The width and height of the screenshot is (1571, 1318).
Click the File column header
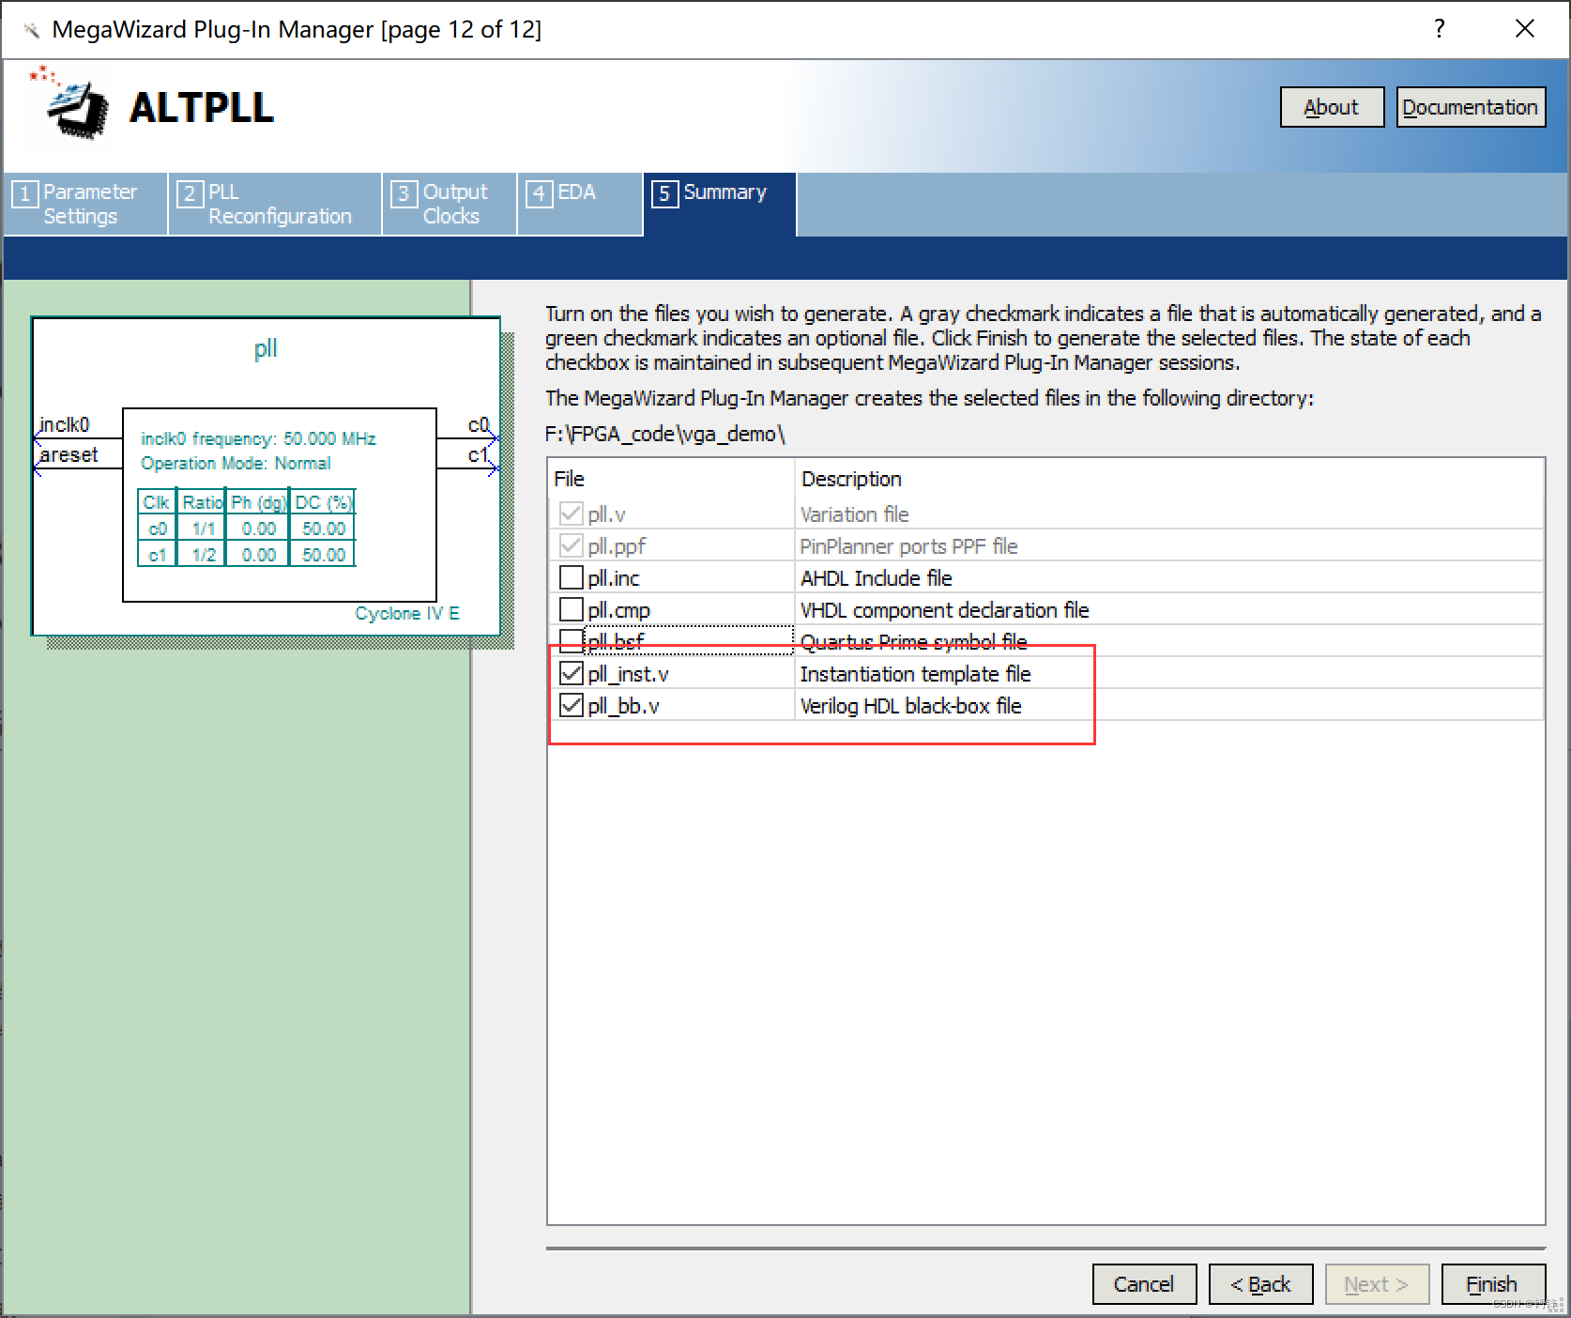672,479
